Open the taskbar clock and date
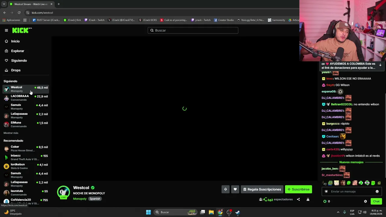 click(x=376, y=212)
